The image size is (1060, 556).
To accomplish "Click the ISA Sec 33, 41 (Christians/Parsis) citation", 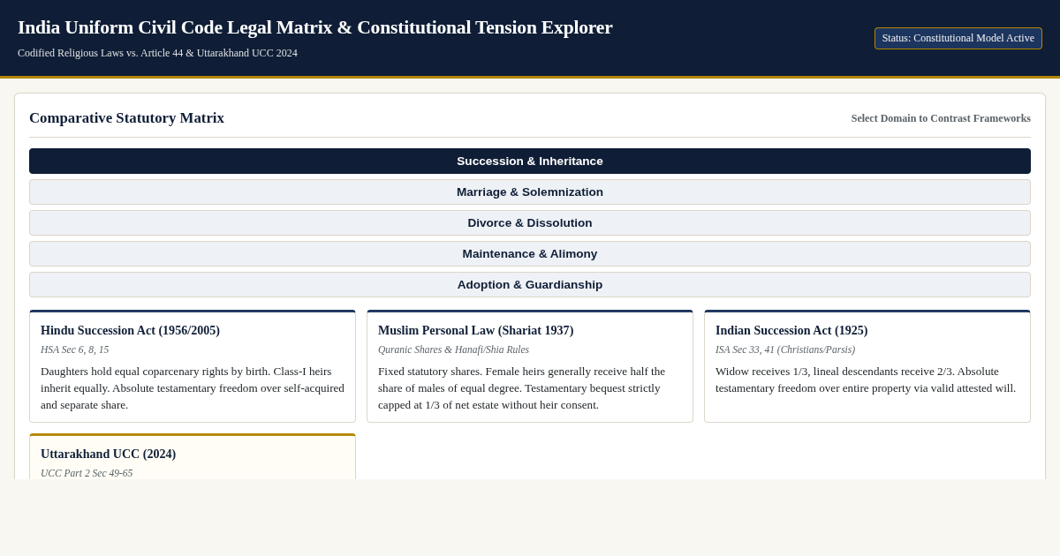I will [785, 349].
